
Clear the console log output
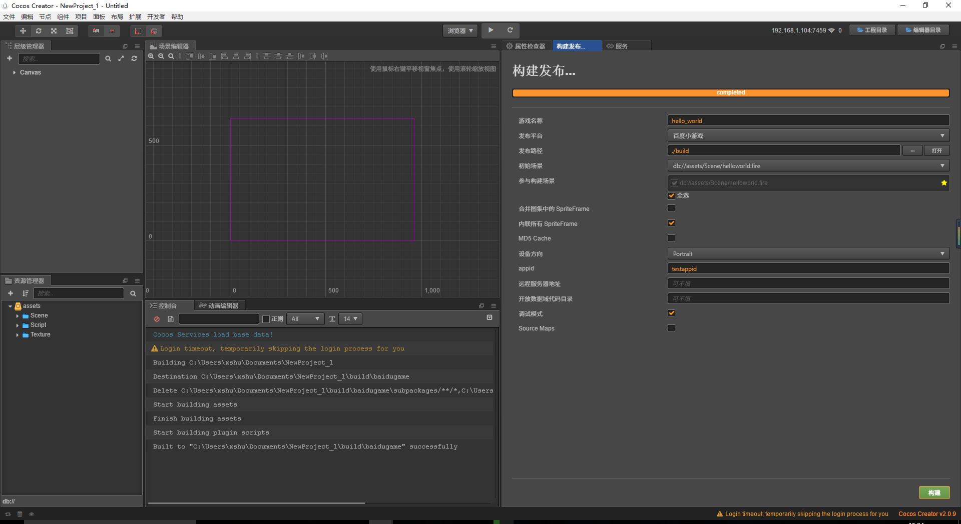pos(157,319)
